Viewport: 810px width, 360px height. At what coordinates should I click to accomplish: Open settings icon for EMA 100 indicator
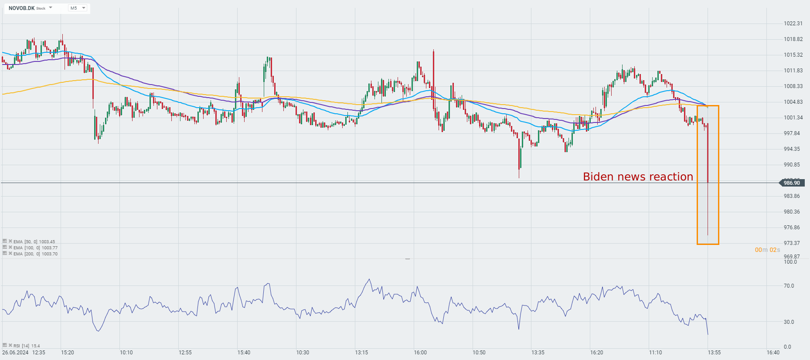(5, 247)
